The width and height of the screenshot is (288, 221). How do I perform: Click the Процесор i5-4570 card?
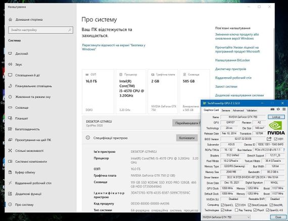point(131,91)
